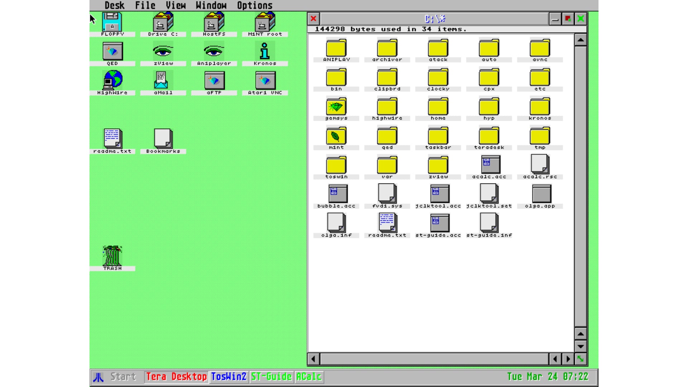Switch to ACalc in taskbar
The height and width of the screenshot is (387, 688).
(309, 377)
